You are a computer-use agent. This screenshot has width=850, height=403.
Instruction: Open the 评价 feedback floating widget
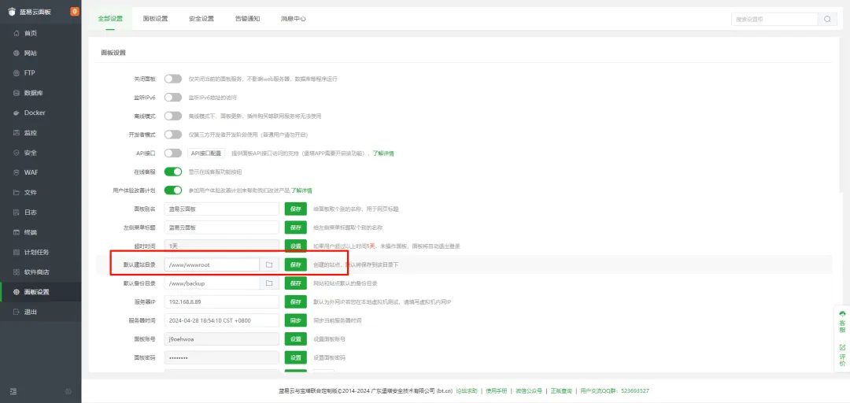tap(841, 355)
